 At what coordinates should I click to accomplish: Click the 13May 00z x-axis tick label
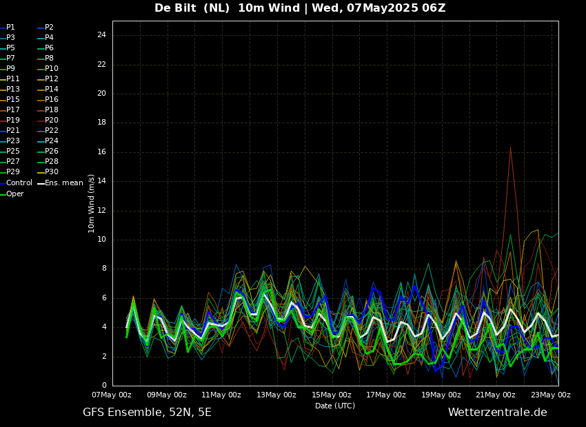pos(276,395)
